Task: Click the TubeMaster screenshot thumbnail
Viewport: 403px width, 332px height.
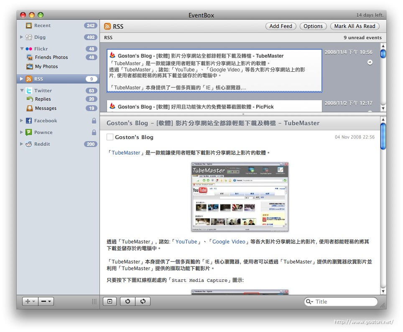Action: click(240, 197)
